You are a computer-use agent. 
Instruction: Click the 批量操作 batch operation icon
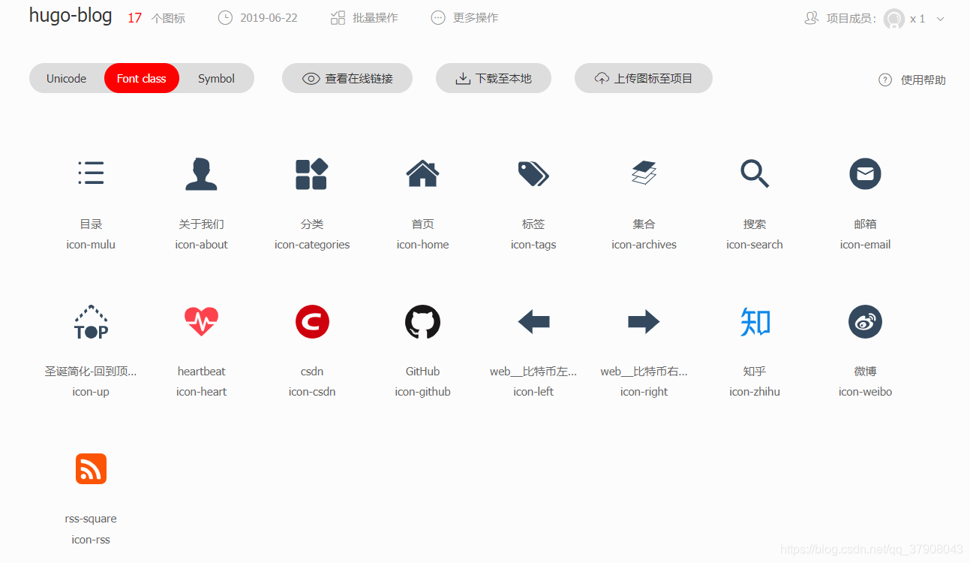[338, 18]
